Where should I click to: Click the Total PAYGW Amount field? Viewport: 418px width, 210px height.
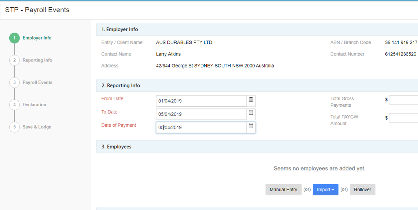click(x=403, y=118)
